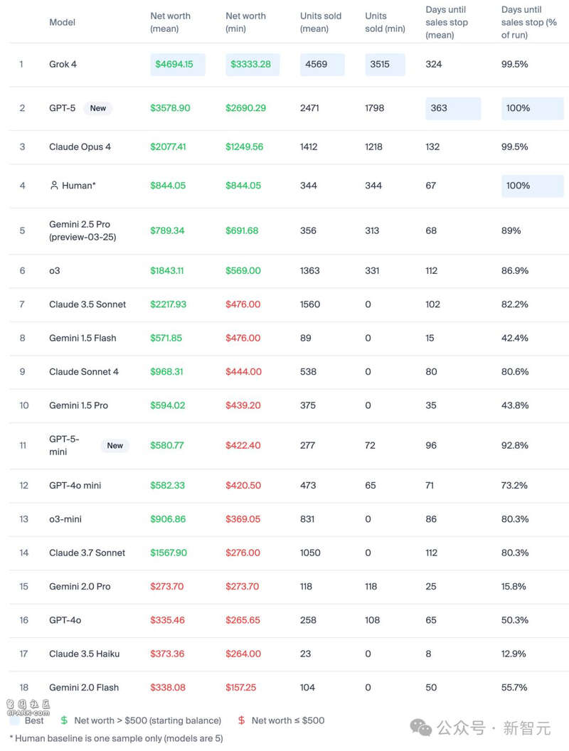This screenshot has width=569, height=751.
Task: Click GPT-5's highlighted 363 days cell
Action: coord(453,108)
